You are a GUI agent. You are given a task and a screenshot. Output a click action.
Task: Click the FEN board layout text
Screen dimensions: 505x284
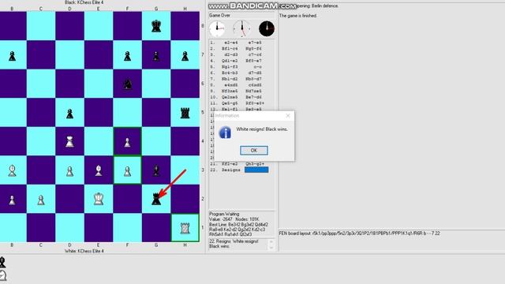pos(360,234)
